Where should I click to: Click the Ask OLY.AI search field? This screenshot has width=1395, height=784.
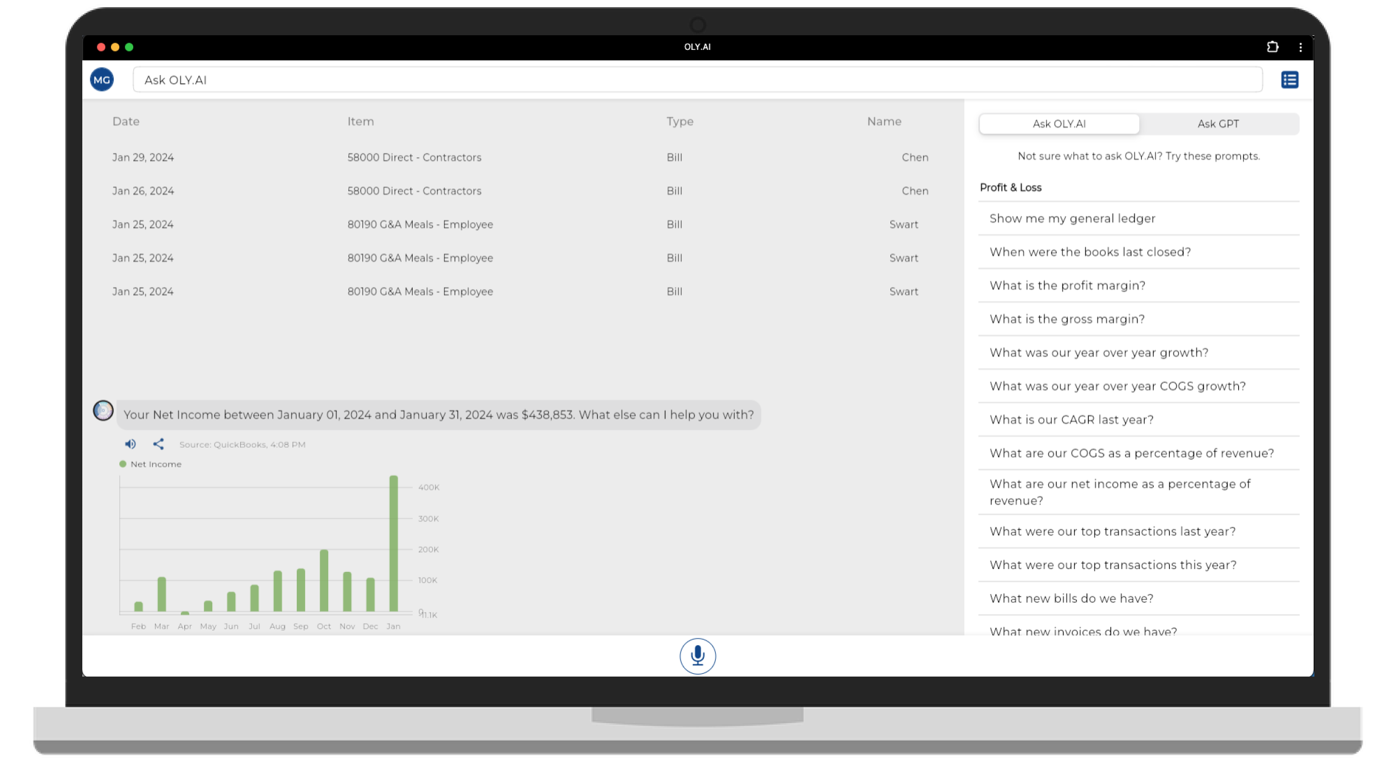click(697, 80)
